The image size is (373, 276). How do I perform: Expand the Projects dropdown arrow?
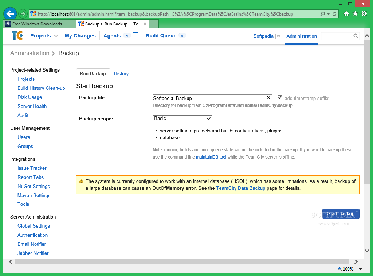56,36
